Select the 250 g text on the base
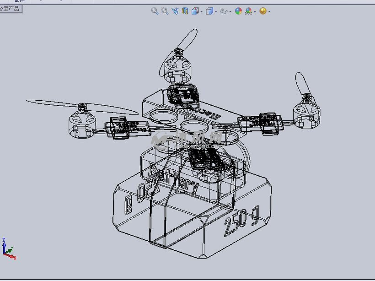 241,223
